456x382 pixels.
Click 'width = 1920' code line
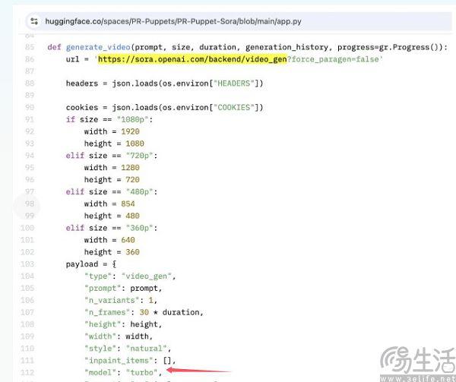(x=112, y=131)
